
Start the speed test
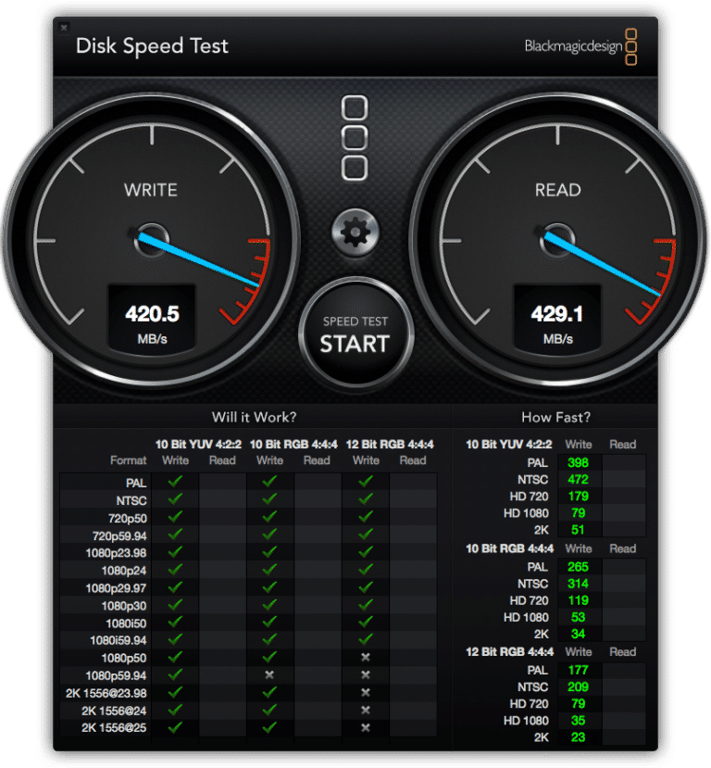355,334
